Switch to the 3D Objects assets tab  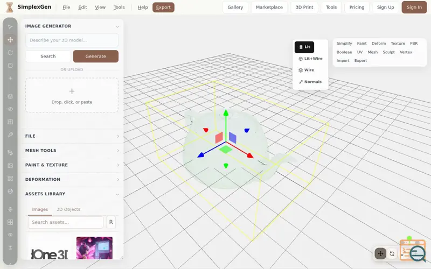point(68,209)
